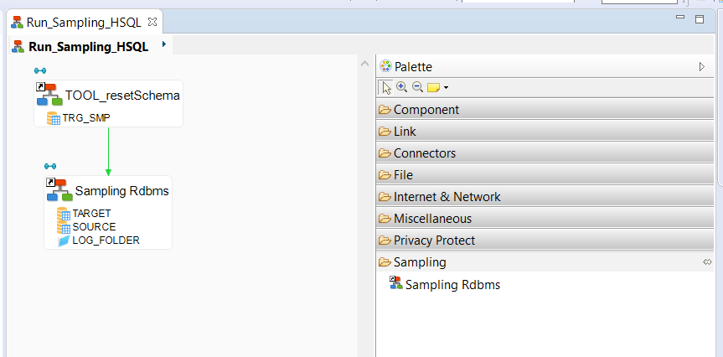Toggle the pin on Sampling drawer
This screenshot has height=357, width=723.
707,262
